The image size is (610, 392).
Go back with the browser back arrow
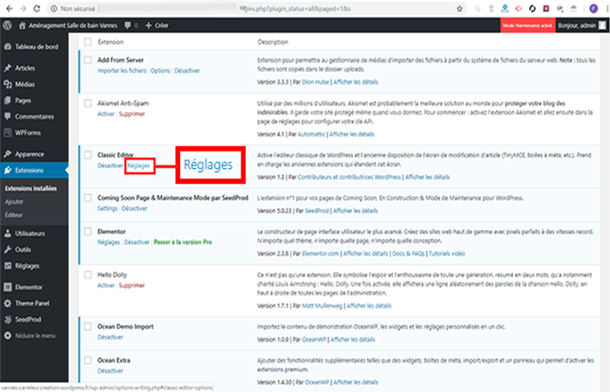(10, 9)
